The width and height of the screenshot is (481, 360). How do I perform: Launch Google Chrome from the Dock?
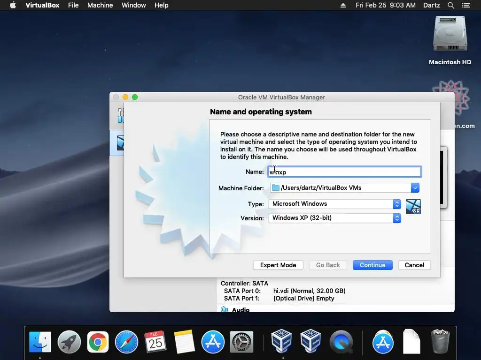(98, 342)
